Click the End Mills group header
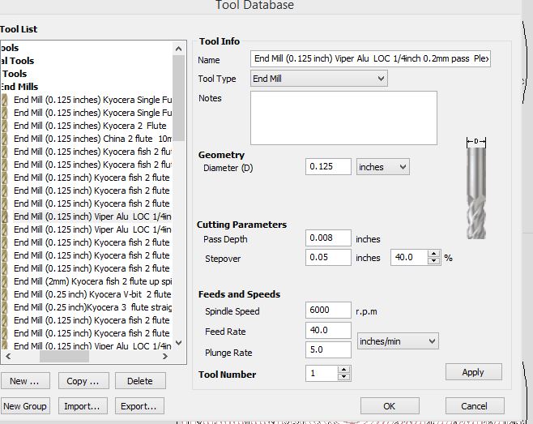The height and width of the screenshot is (424, 533). click(x=19, y=87)
